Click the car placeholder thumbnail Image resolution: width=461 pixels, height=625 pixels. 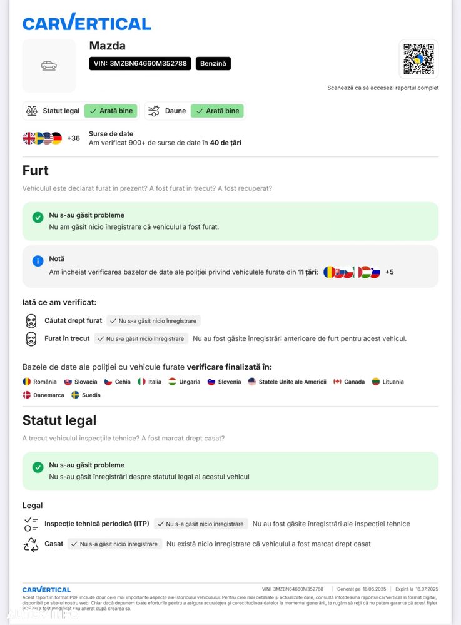click(49, 66)
